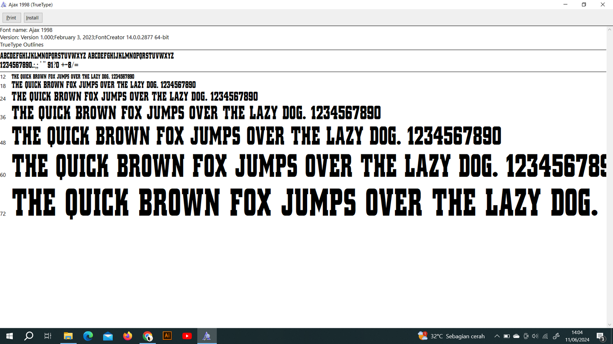Select the font viewer taskbar icon
This screenshot has height=344, width=613.
pos(207,336)
